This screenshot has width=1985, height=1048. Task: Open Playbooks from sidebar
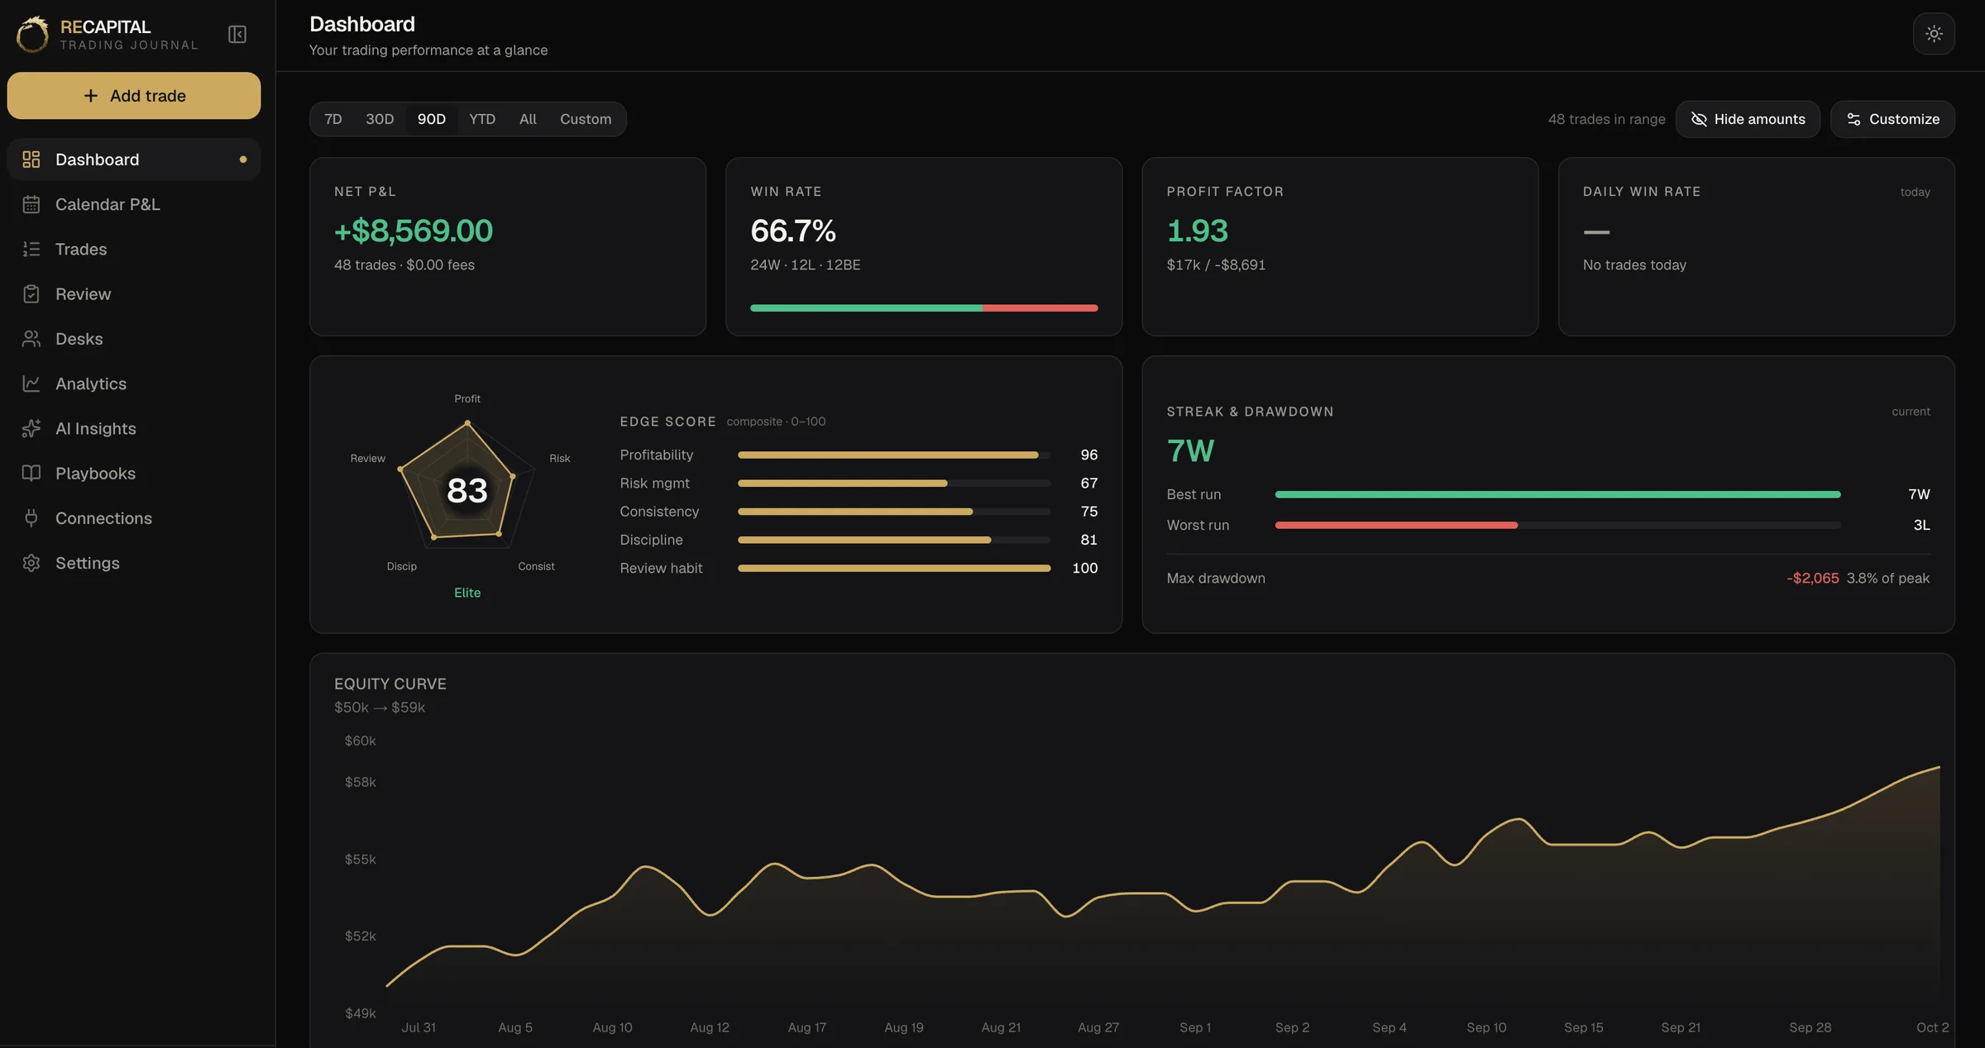(x=134, y=473)
